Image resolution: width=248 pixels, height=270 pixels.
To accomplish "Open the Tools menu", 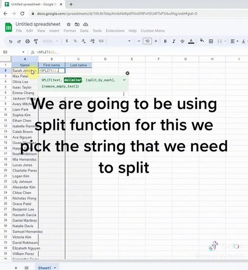I will [x=97, y=31].
